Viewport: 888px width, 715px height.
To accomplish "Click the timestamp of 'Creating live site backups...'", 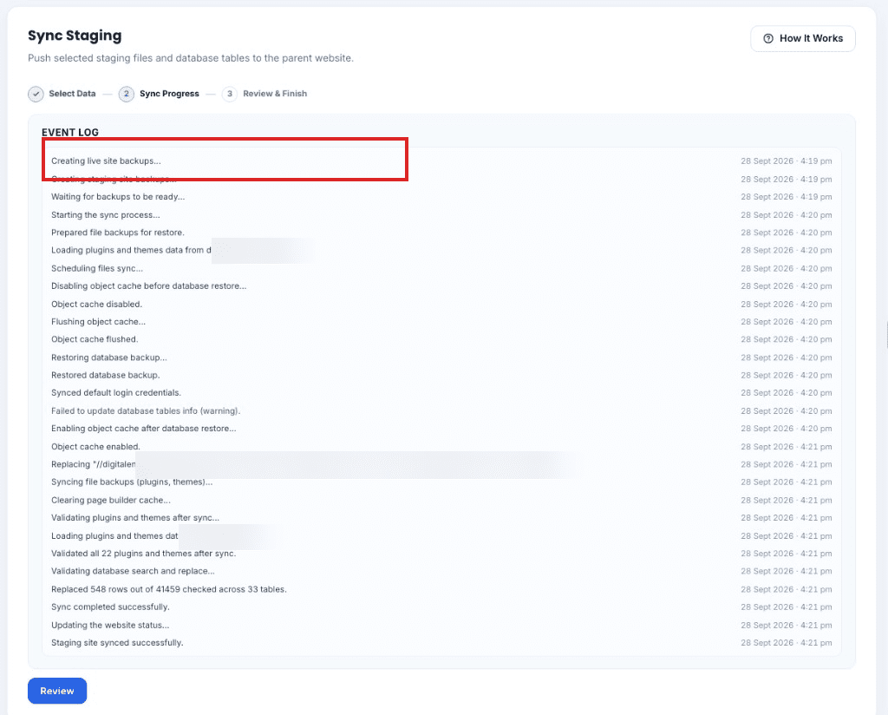I will (x=786, y=161).
